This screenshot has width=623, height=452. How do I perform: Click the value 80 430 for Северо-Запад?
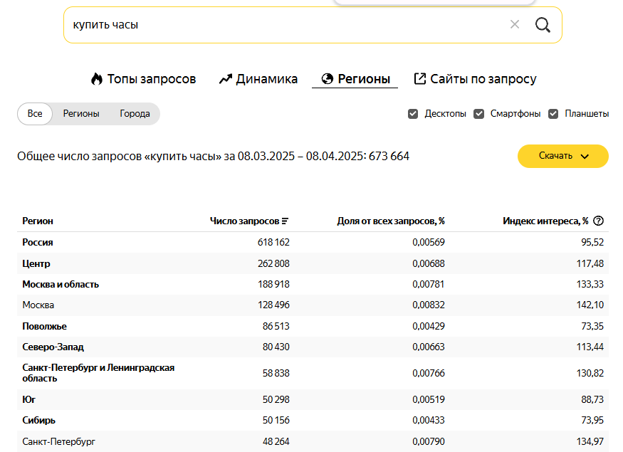276,347
